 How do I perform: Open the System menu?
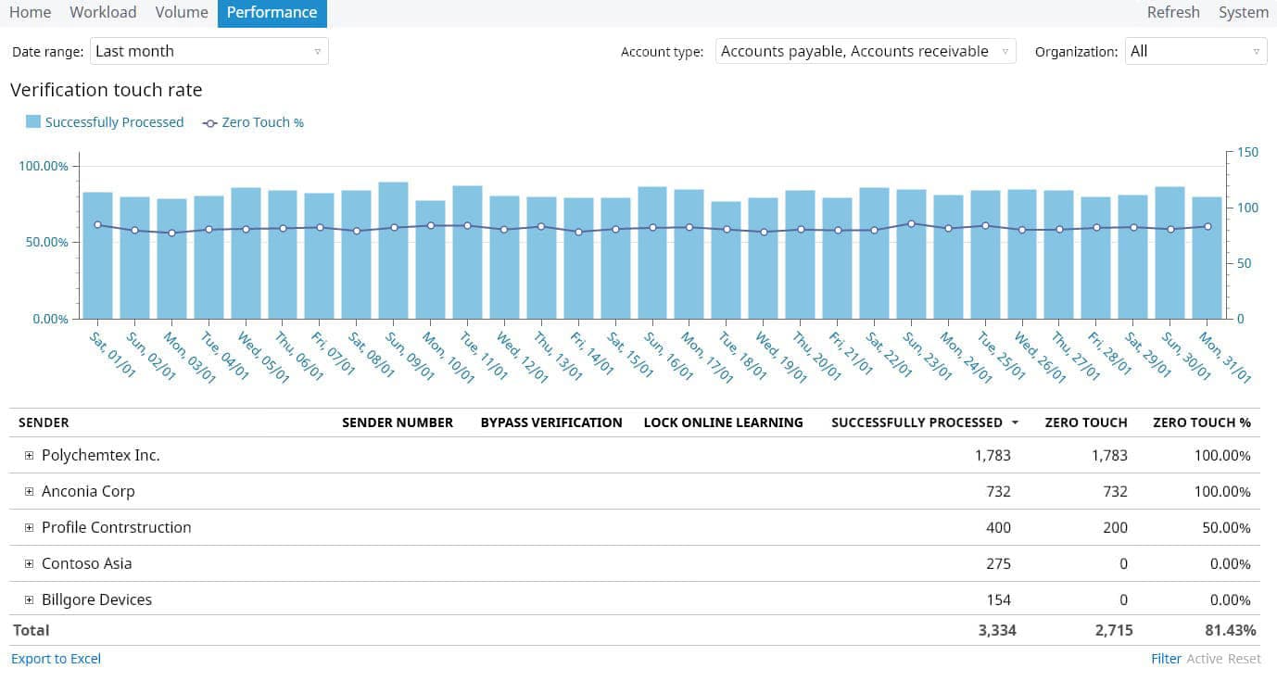coord(1243,13)
